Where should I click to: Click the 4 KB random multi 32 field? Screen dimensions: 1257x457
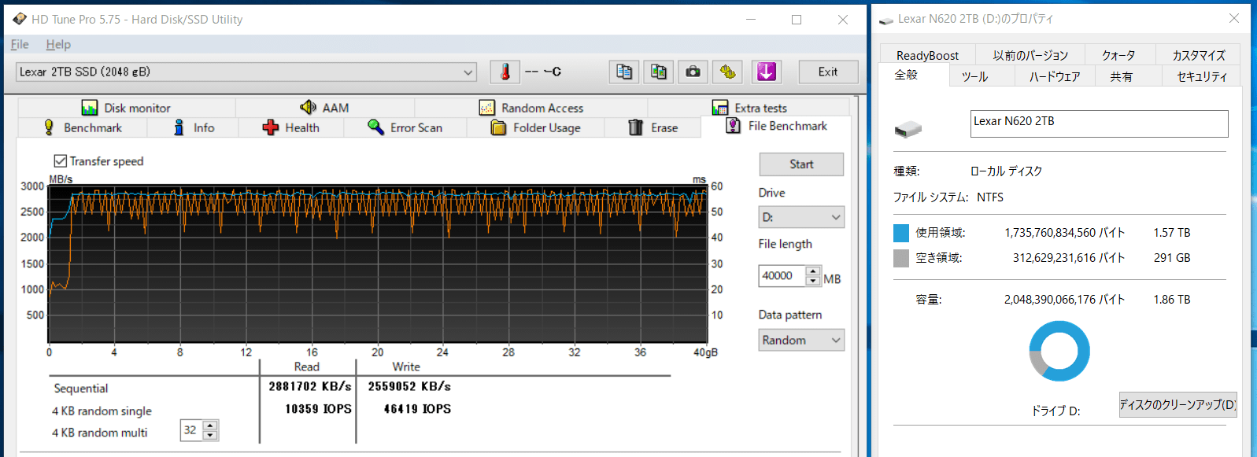pyautogui.click(x=191, y=430)
